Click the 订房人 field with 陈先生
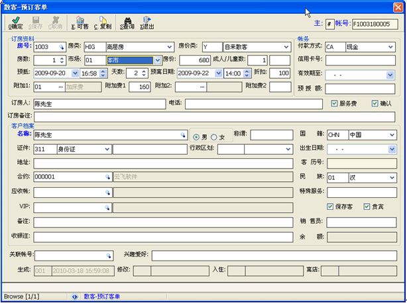The height and width of the screenshot is (303, 407). coord(99,104)
